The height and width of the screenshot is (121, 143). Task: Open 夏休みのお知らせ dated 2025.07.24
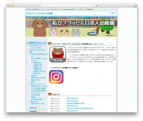click(x=72, y=106)
